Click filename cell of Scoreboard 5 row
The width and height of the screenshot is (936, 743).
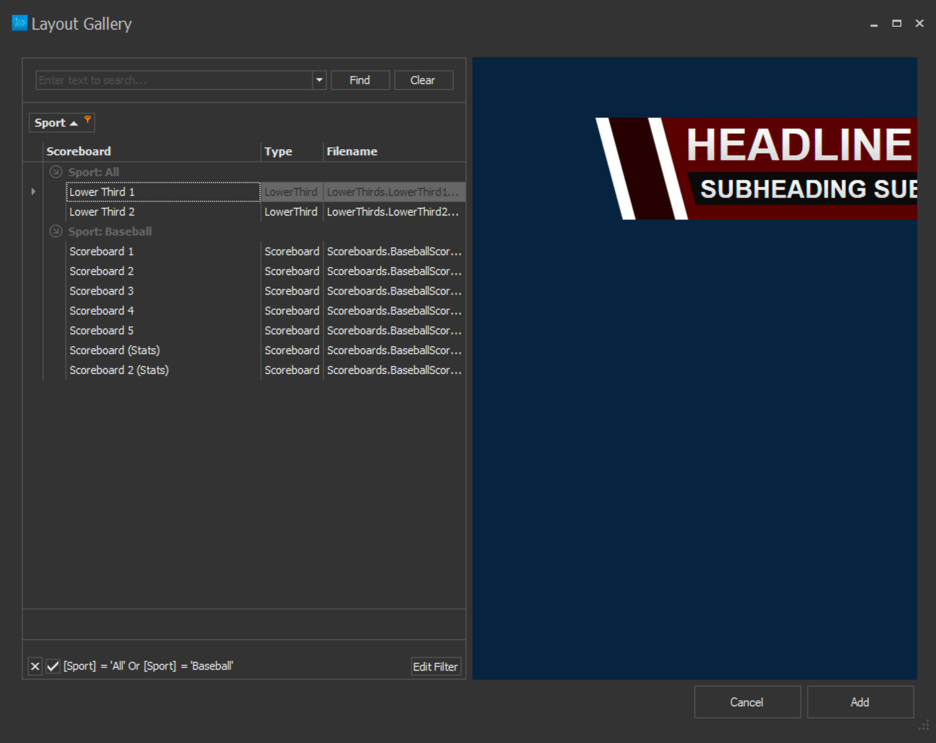[394, 330]
